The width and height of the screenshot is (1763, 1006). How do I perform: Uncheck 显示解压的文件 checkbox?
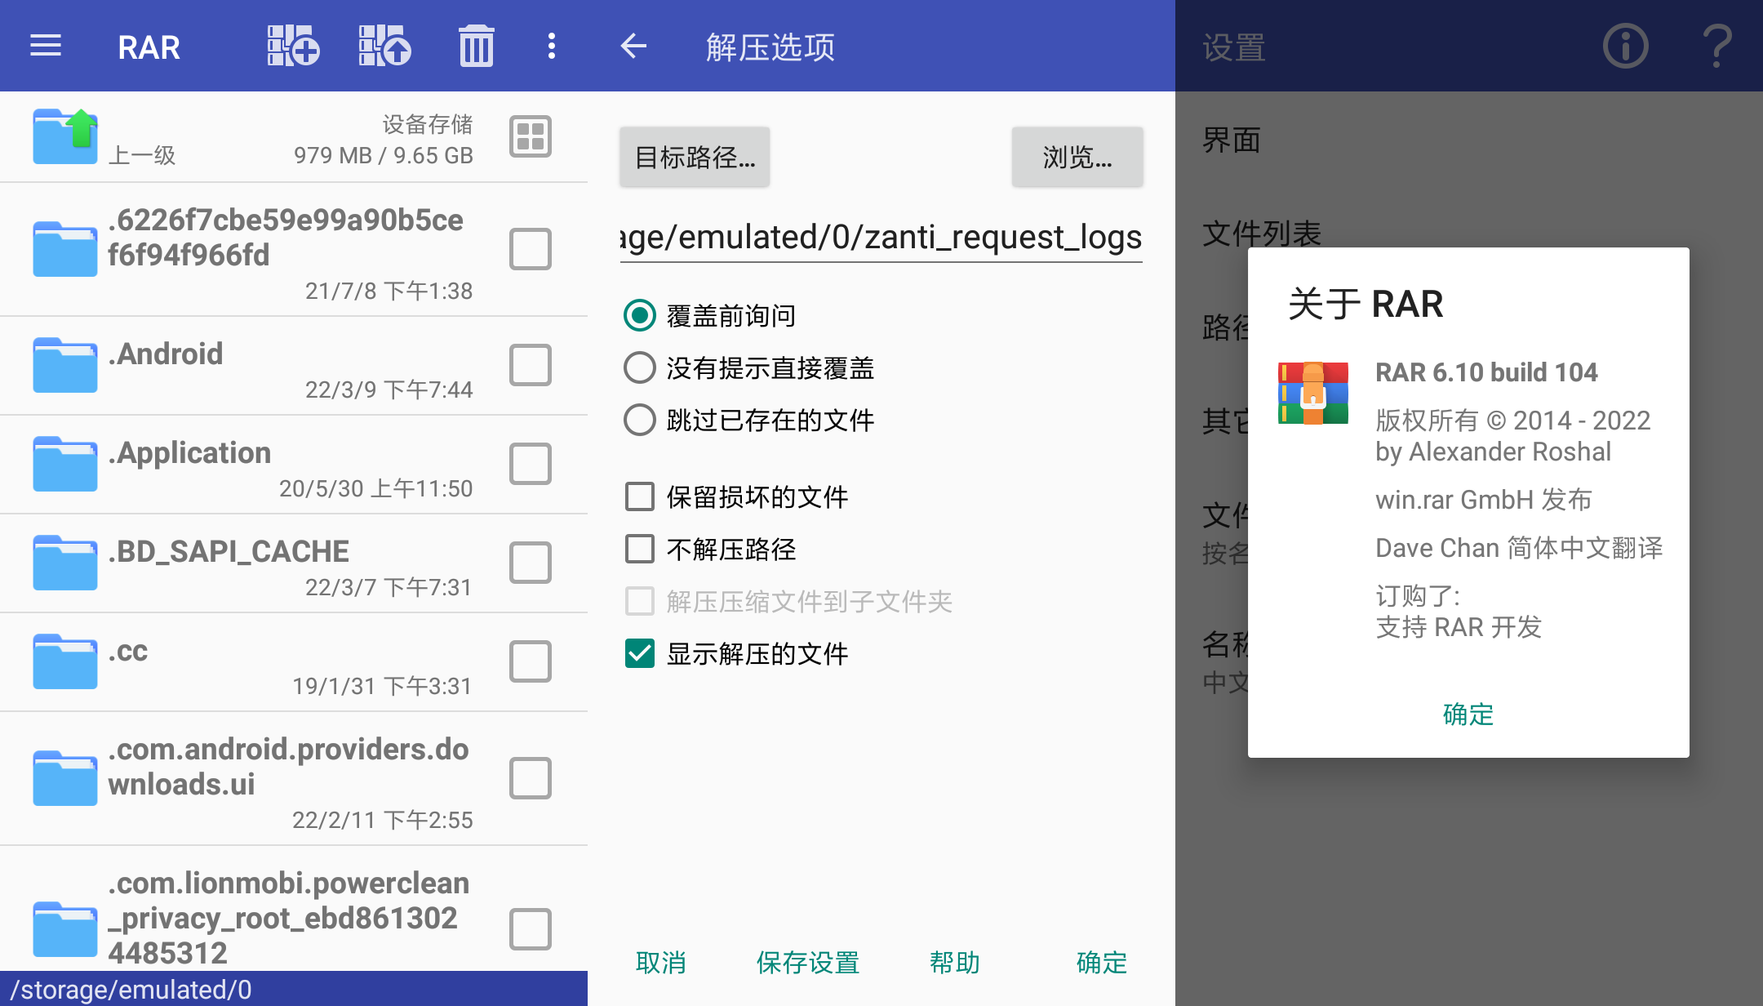pyautogui.click(x=640, y=653)
